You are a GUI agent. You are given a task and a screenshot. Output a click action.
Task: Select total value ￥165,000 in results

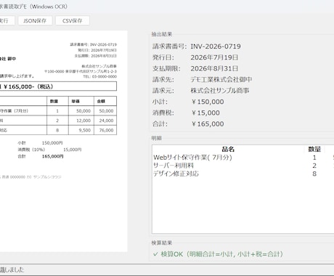coord(208,124)
